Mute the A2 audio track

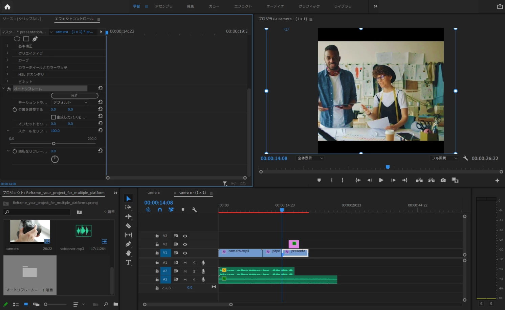click(185, 271)
